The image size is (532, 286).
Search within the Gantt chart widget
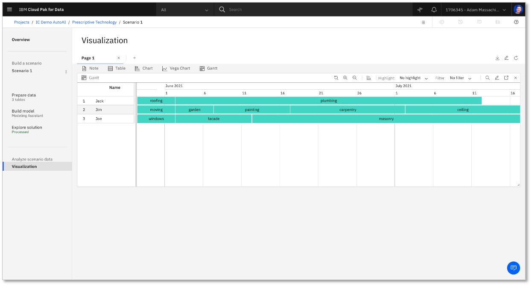(487, 78)
